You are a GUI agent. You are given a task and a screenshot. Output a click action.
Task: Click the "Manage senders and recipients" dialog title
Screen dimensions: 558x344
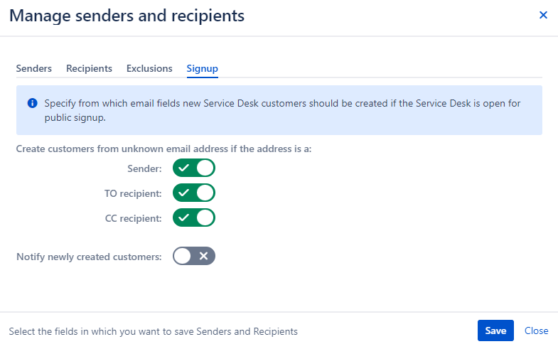pyautogui.click(x=127, y=16)
